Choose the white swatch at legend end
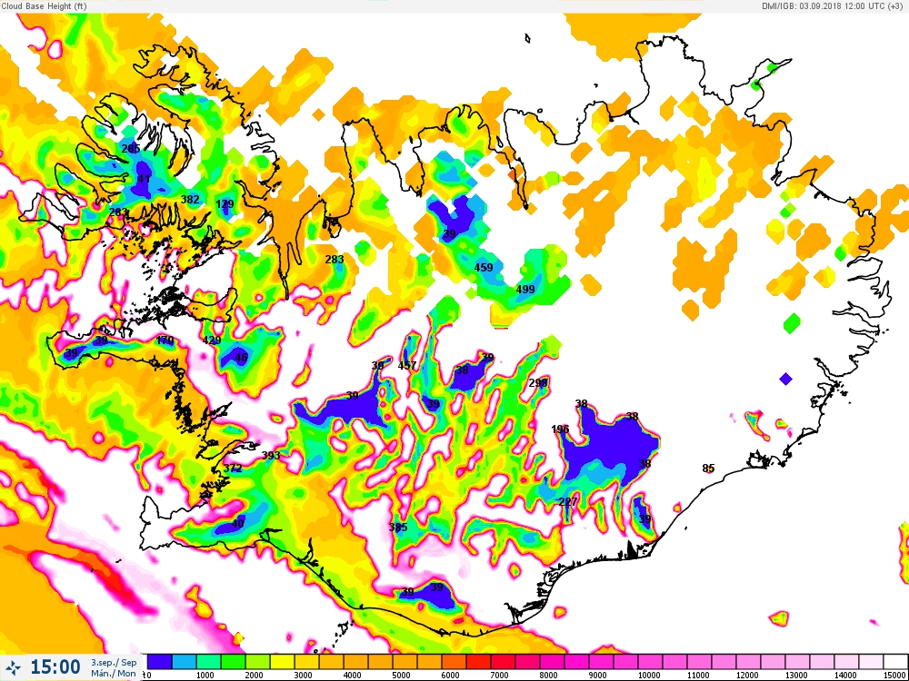The width and height of the screenshot is (909, 681). (x=896, y=662)
